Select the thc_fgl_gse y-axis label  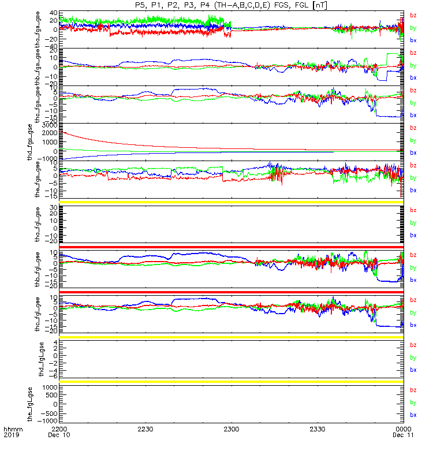pyautogui.click(x=38, y=314)
